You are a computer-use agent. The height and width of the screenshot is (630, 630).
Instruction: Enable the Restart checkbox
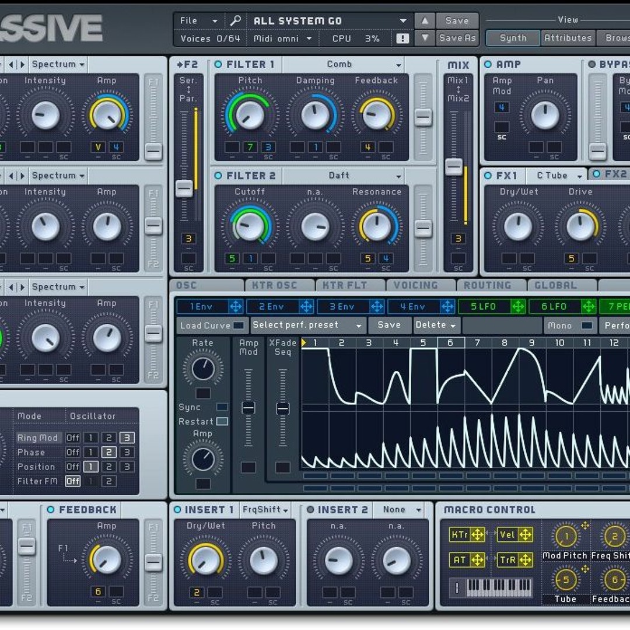point(222,421)
